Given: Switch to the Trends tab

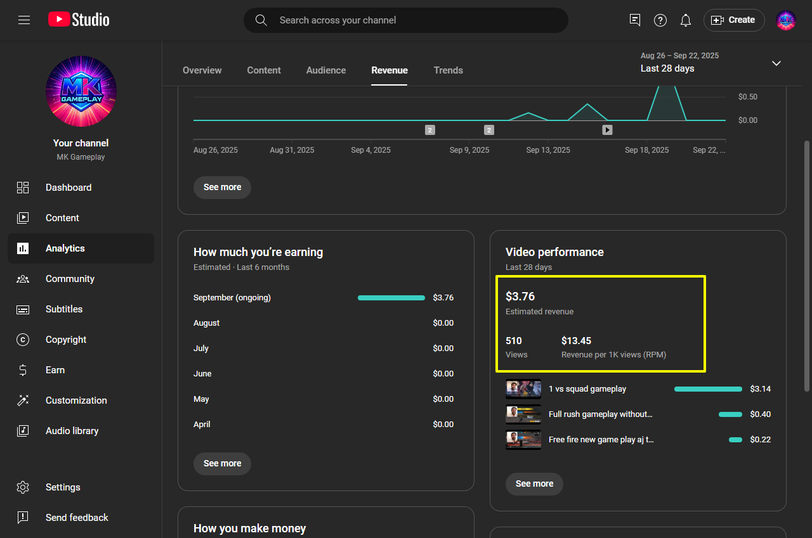Looking at the screenshot, I should [448, 70].
